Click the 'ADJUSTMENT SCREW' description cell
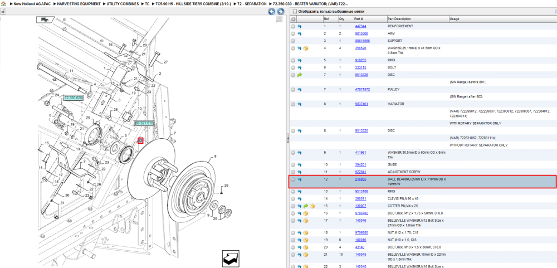The height and width of the screenshot is (268, 557). click(404, 172)
